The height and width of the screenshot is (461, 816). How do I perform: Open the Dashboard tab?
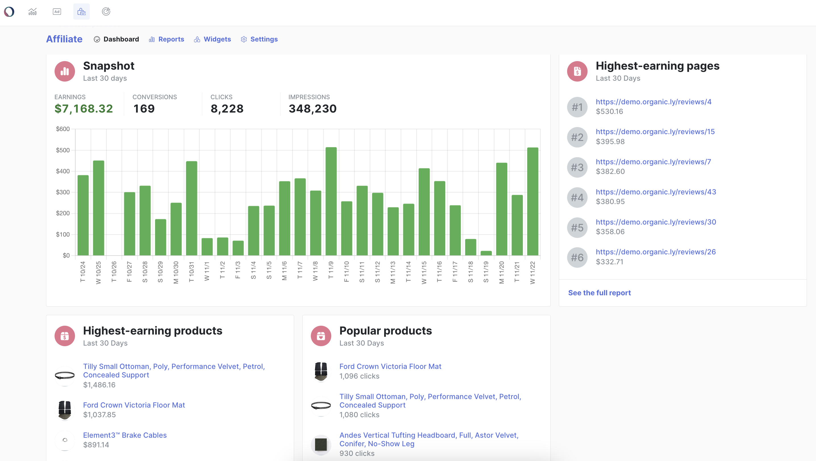click(116, 39)
